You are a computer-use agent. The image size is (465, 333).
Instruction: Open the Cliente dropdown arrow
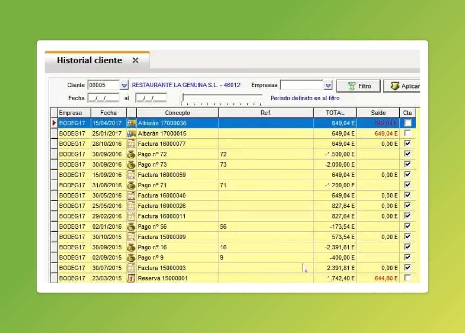tap(124, 85)
